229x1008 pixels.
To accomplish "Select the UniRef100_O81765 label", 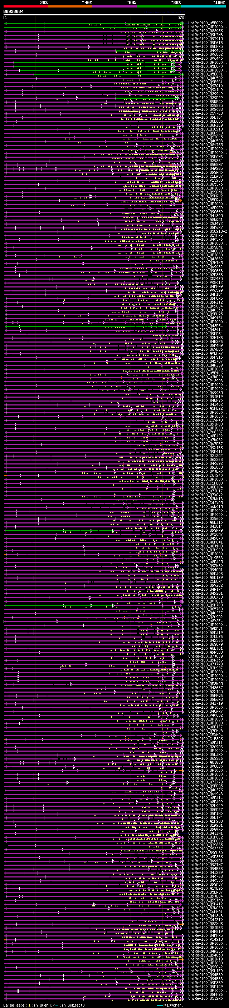I will click(205, 145).
